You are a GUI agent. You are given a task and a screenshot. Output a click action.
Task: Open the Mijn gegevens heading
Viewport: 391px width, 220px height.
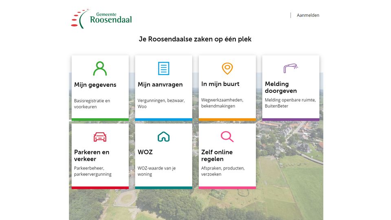pyautogui.click(x=95, y=85)
